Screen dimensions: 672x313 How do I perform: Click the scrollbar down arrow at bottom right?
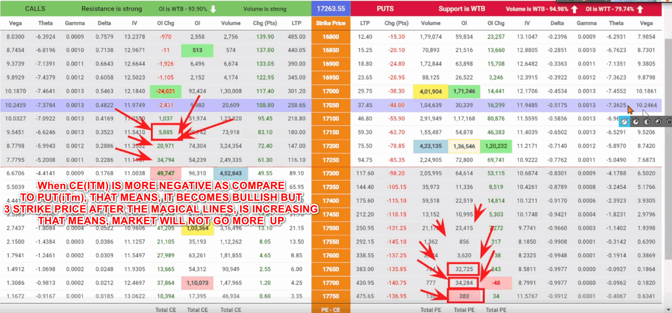click(x=669, y=309)
